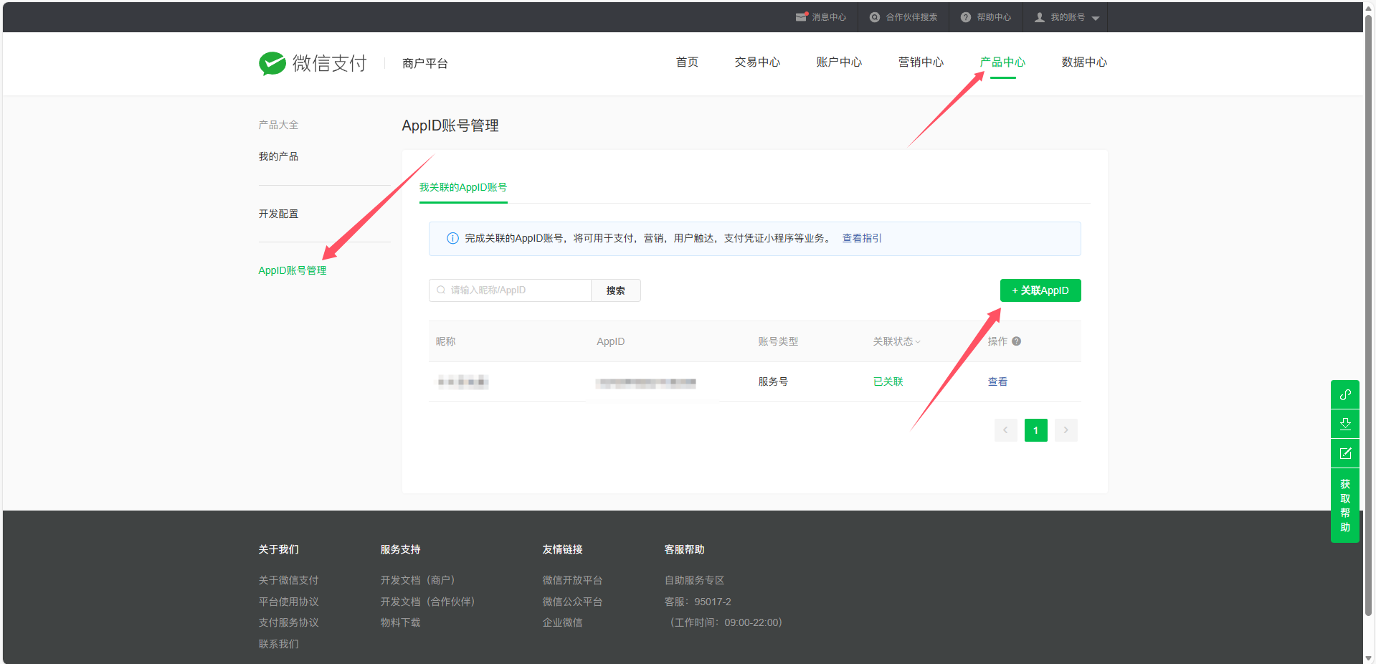The height and width of the screenshot is (664, 1376).
Task: Click the link icon in floating sidebar
Action: coord(1344,394)
